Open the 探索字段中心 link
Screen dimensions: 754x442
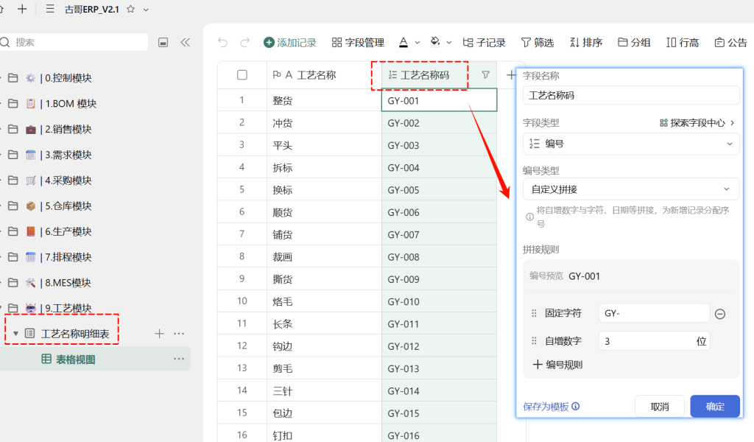(x=697, y=123)
